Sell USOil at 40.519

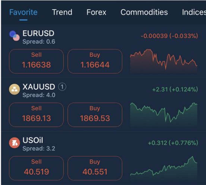click(x=37, y=168)
